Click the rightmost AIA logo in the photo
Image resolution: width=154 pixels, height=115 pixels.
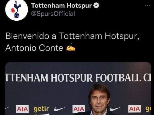pos(135,109)
